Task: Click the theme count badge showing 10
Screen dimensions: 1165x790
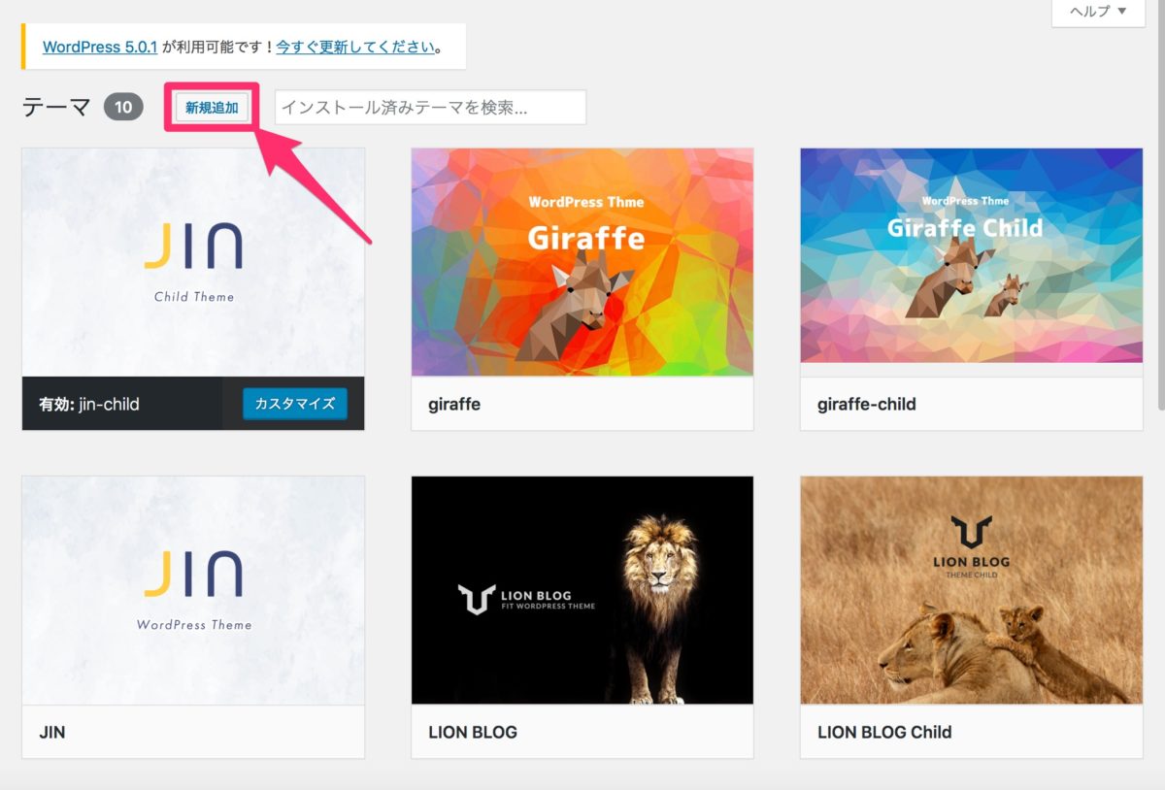Action: (x=123, y=108)
